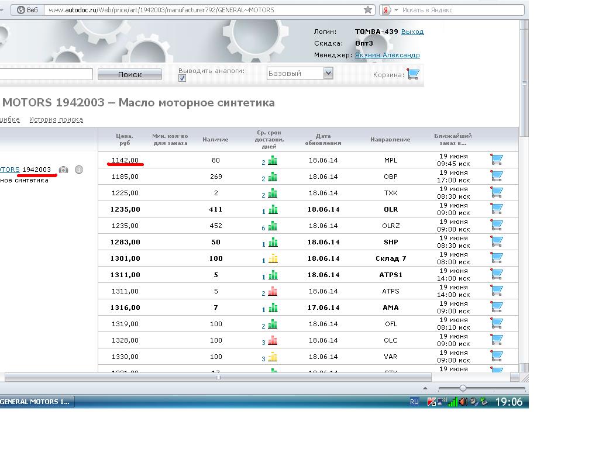This screenshot has height=449, width=599.
Task: Click the browser zoom slider handle
Action: point(463,388)
